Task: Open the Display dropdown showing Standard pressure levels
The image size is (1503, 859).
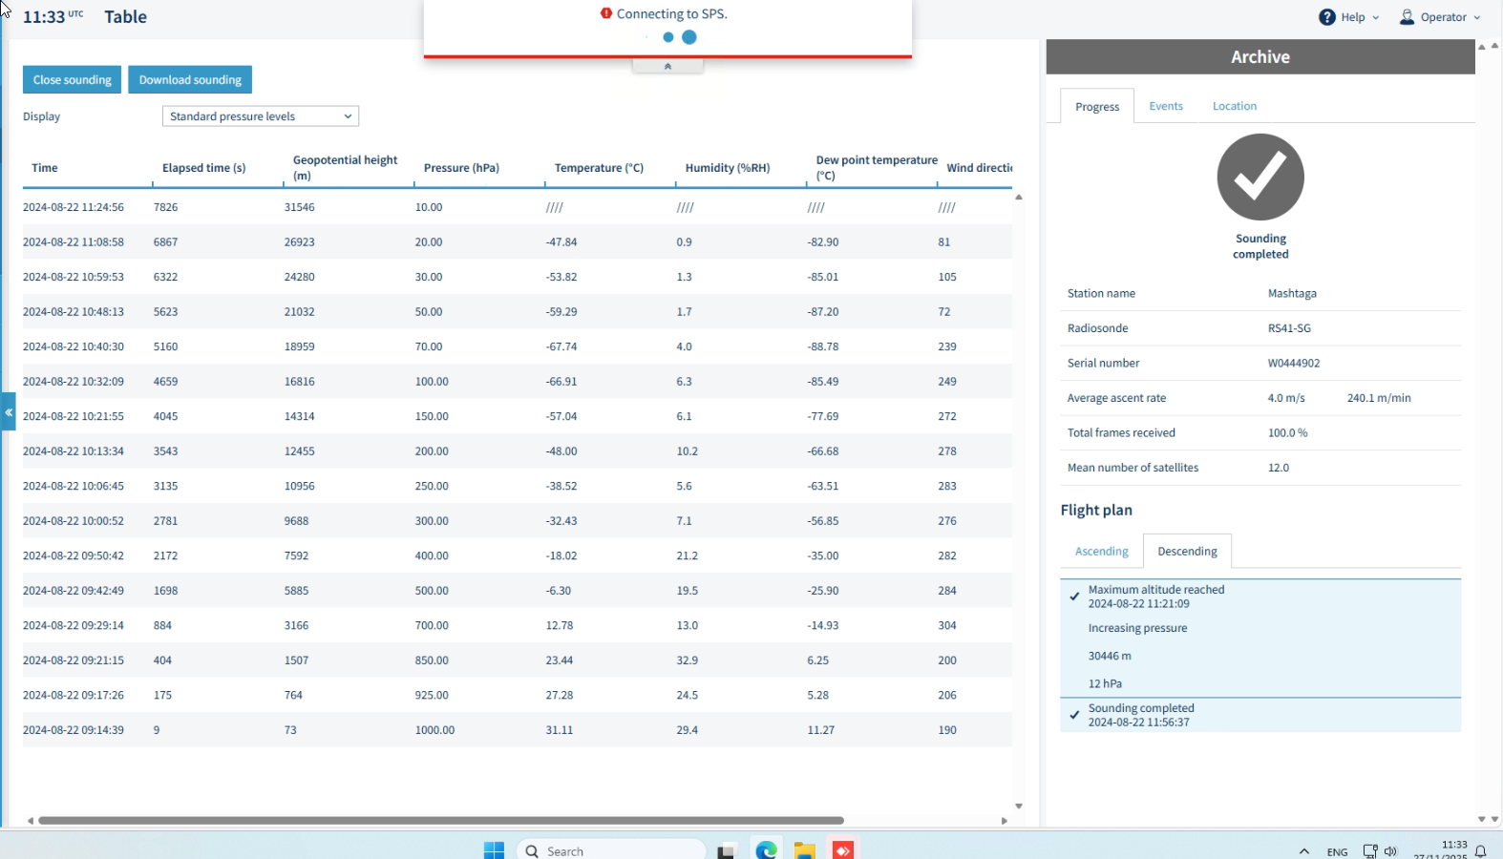Action: (x=261, y=116)
